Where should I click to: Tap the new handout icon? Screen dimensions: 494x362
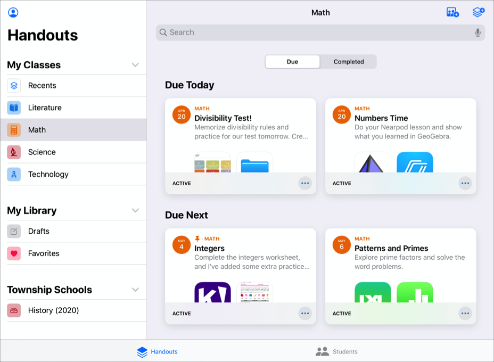point(478,12)
